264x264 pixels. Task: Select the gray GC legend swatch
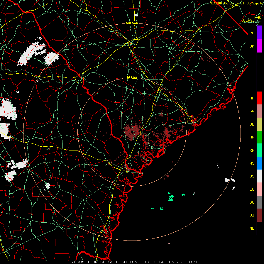point(259,202)
